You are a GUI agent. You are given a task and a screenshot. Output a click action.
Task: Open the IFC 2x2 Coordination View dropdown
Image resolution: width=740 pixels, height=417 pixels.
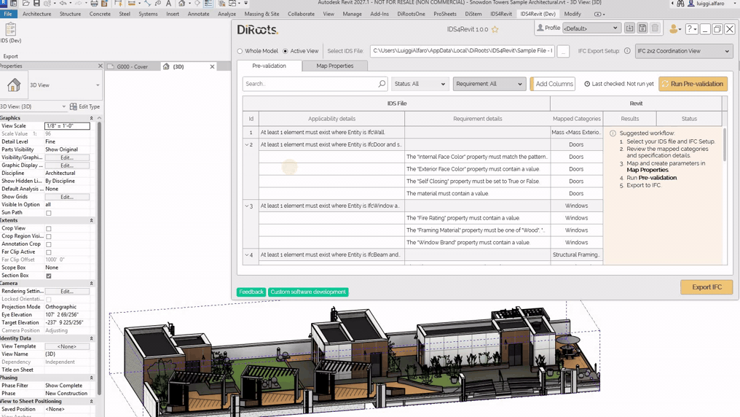683,51
